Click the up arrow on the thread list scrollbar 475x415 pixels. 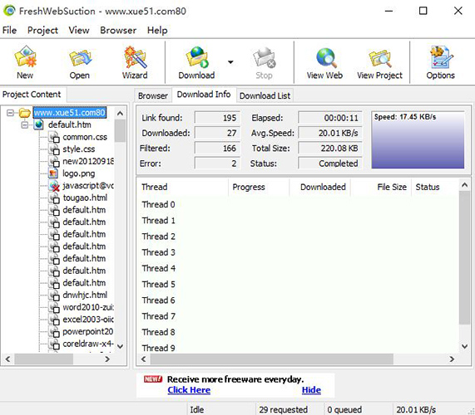point(465,185)
